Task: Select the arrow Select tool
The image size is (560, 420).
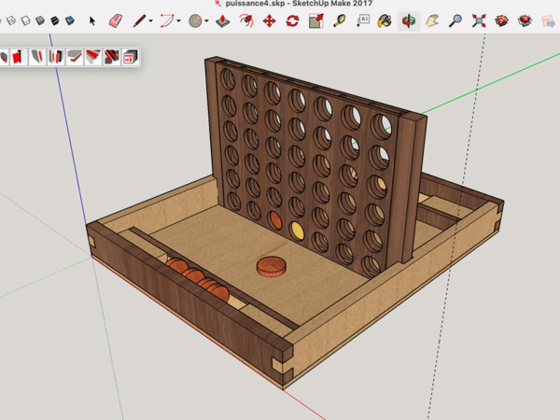Action: pos(92,20)
